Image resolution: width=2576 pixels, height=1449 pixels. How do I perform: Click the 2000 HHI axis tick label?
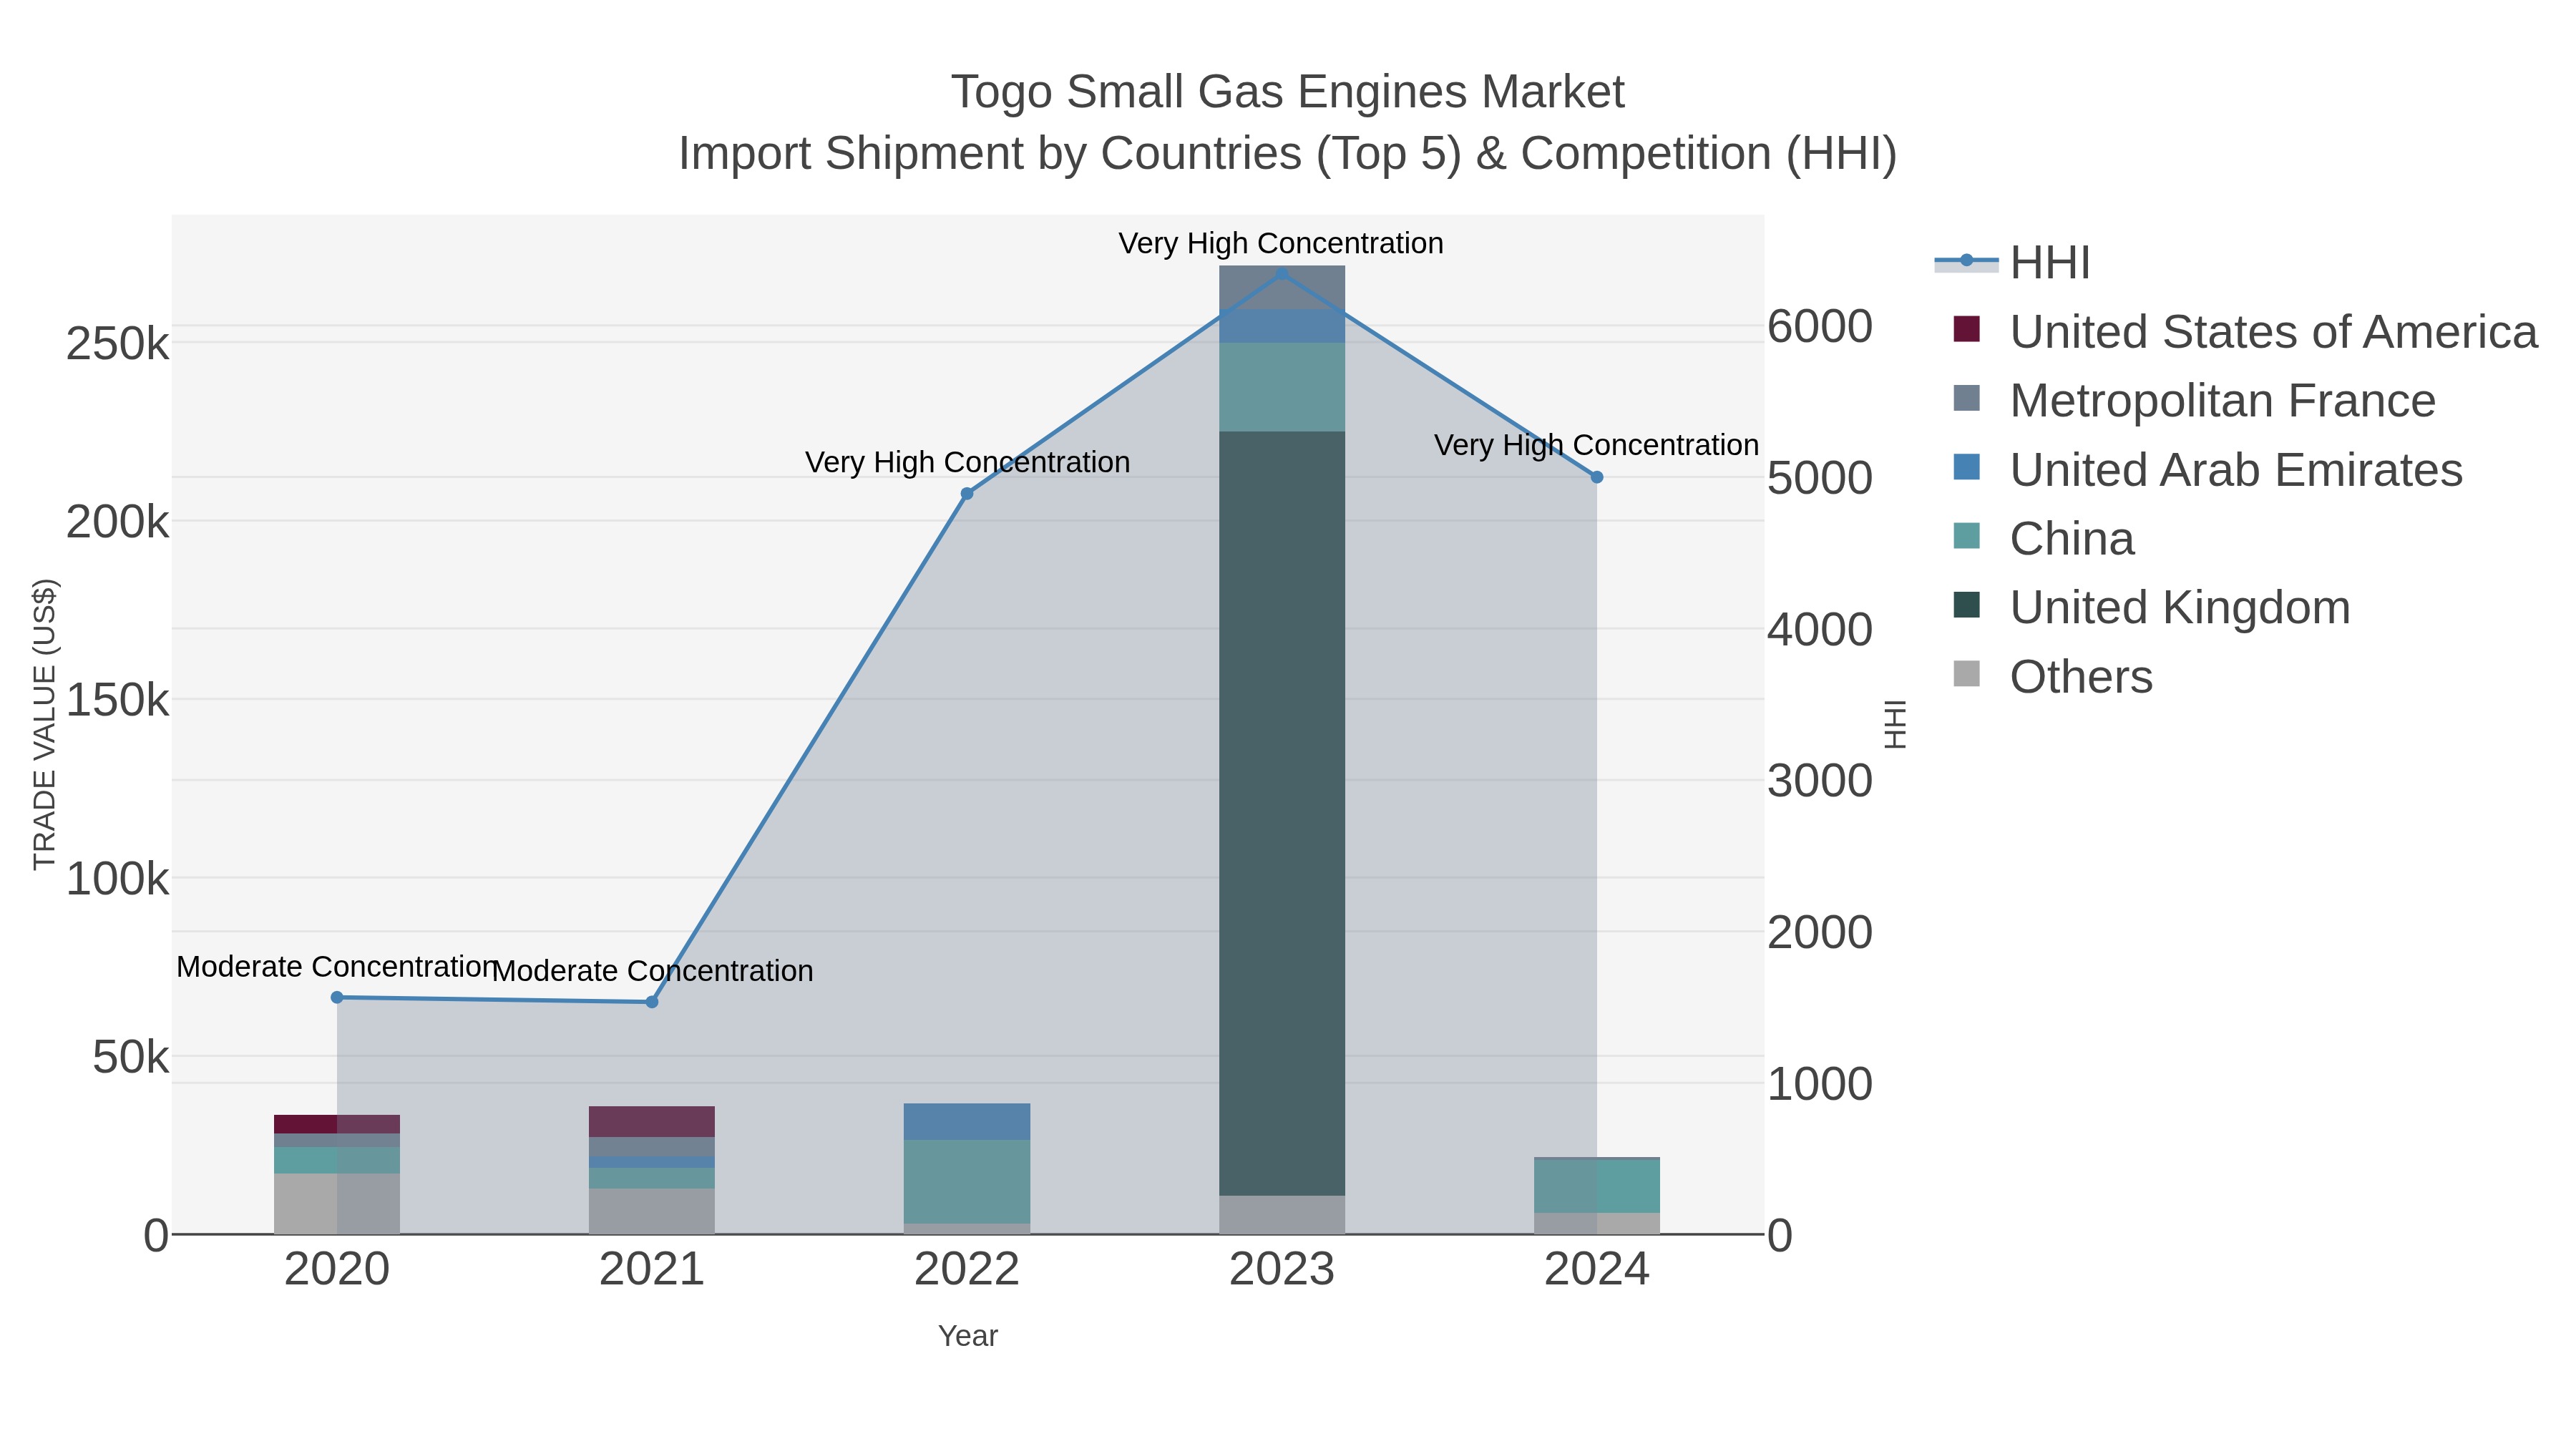point(1820,932)
